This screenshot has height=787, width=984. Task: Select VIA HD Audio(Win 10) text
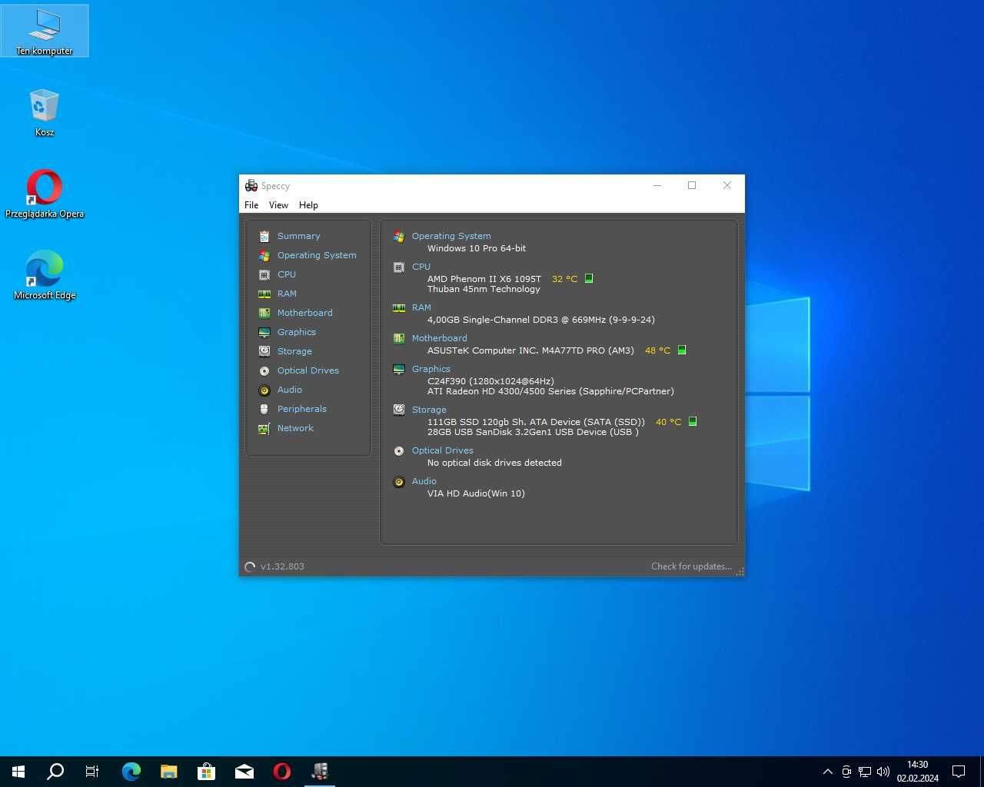pyautogui.click(x=476, y=493)
